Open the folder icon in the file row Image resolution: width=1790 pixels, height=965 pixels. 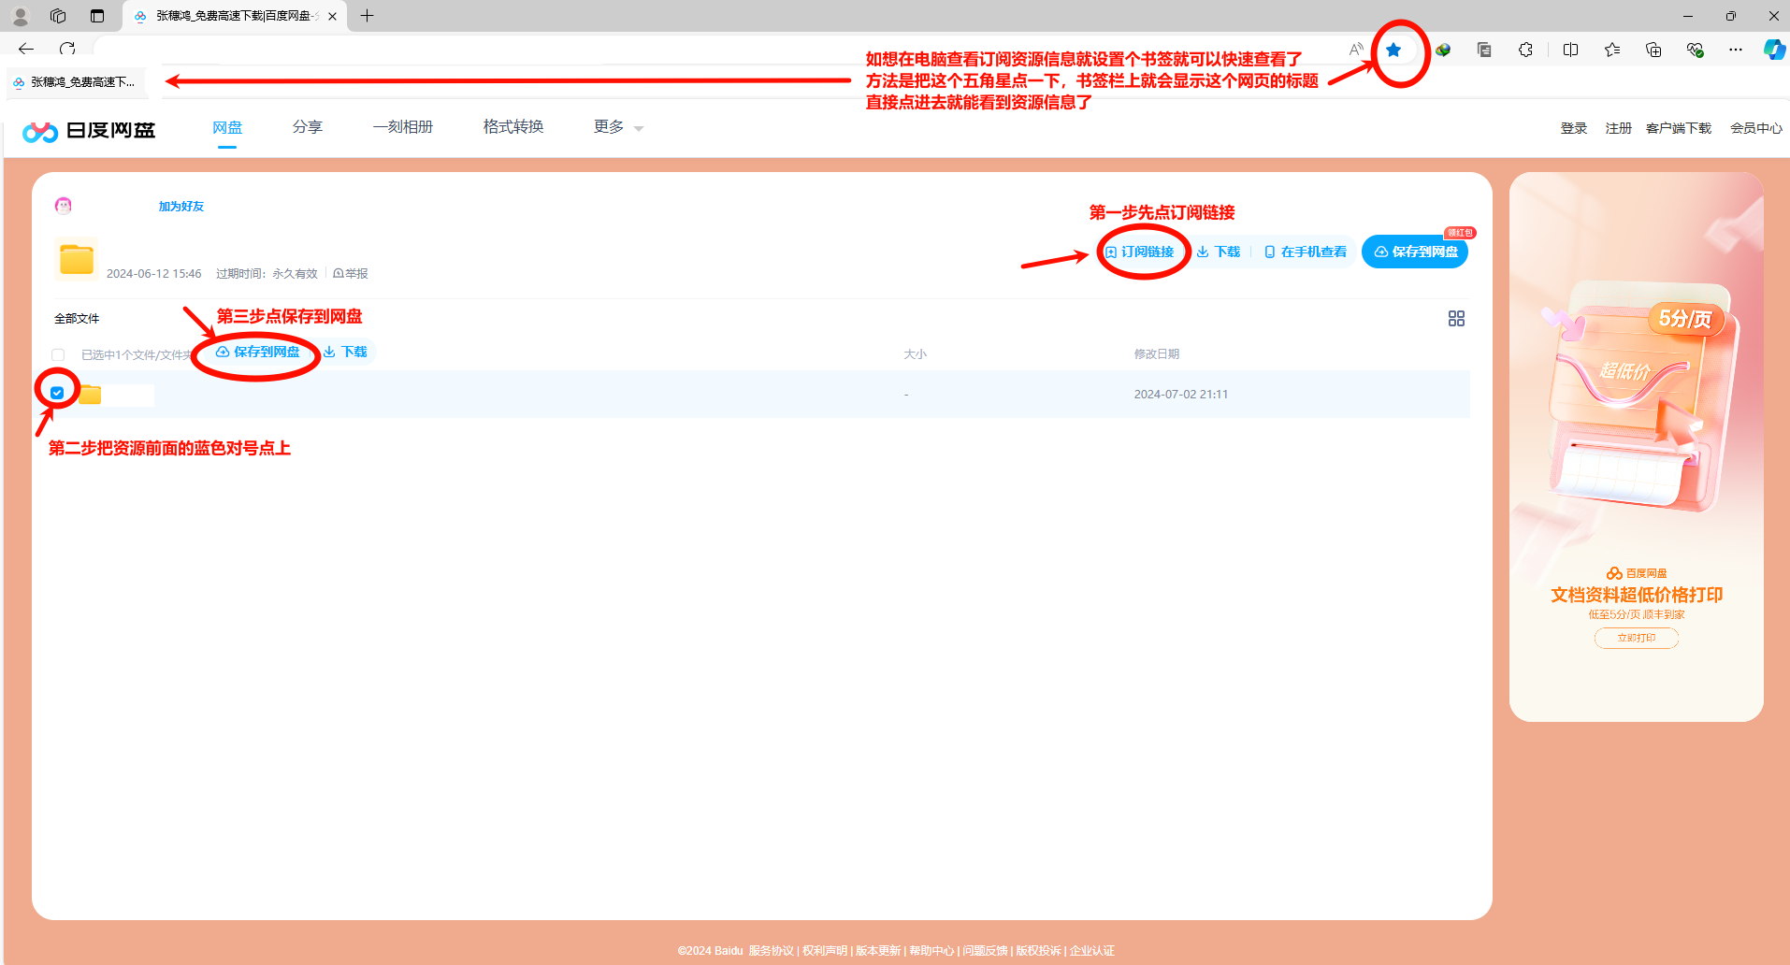91,395
